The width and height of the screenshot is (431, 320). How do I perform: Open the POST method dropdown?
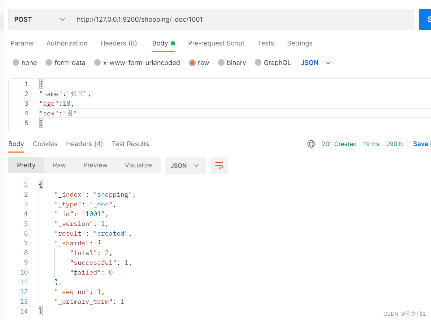(40, 19)
